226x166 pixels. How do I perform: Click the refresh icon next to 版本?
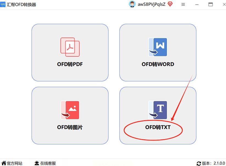(199, 164)
